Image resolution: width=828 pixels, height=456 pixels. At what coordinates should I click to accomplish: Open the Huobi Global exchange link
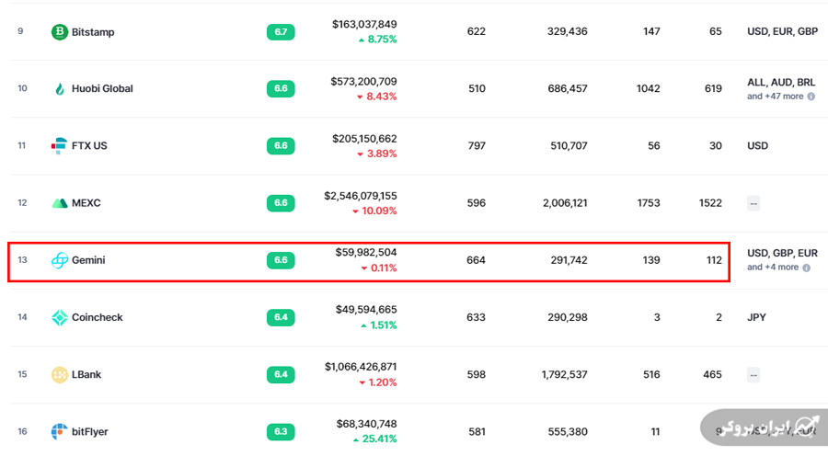click(x=102, y=88)
